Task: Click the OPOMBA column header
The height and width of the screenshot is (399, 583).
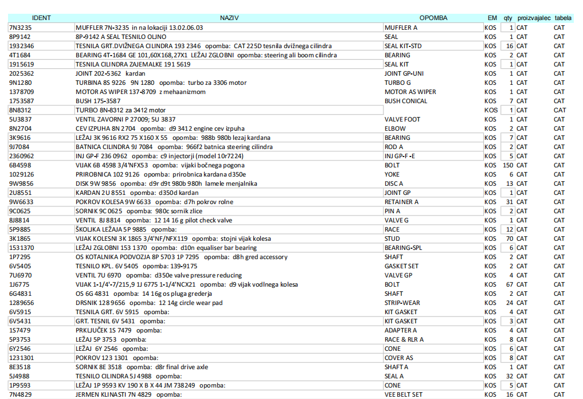Action: (x=433, y=18)
